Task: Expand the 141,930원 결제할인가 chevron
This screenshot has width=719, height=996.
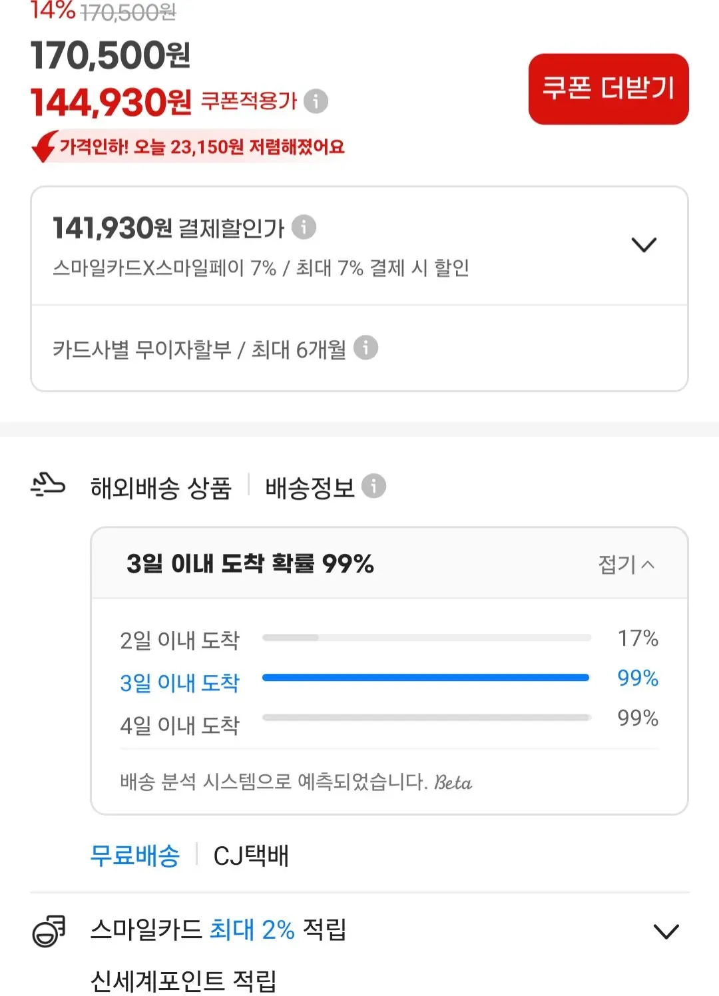Action: (x=644, y=245)
